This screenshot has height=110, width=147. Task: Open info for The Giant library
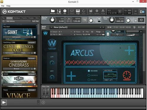coord(32,37)
